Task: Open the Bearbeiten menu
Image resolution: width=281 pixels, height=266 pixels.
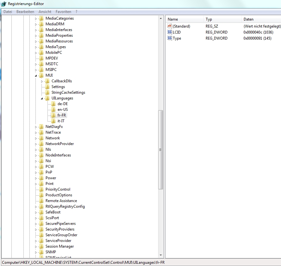Action: [x=25, y=12]
